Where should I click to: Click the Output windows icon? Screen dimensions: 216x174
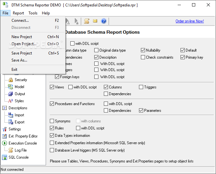(11, 94)
